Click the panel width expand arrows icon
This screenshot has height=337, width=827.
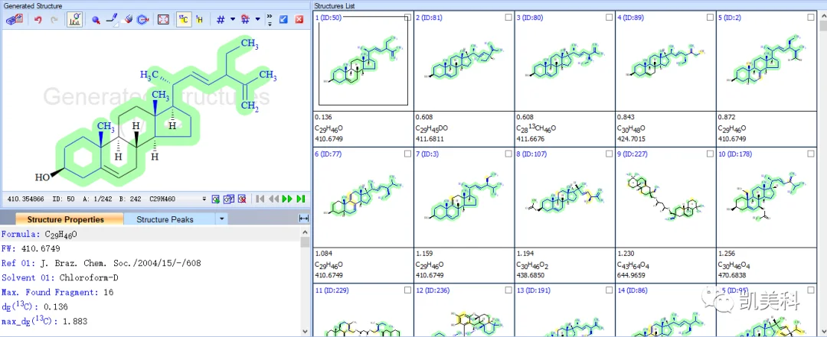click(x=304, y=219)
